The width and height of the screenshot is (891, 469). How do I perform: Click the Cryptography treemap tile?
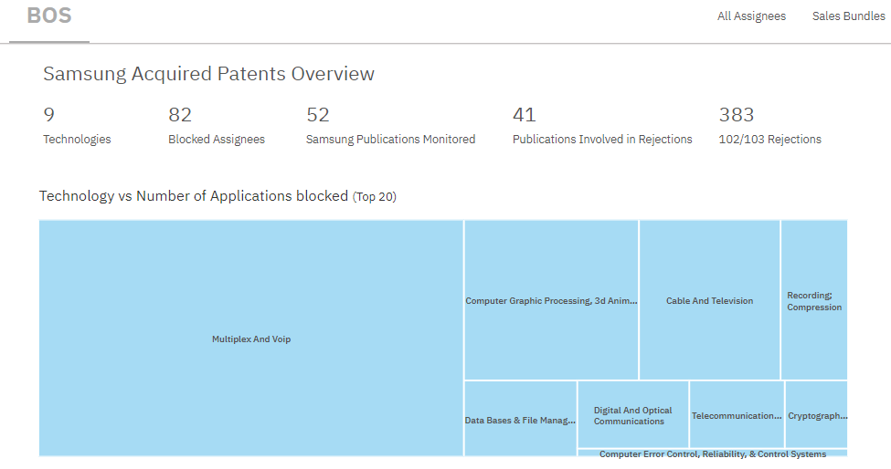click(816, 416)
